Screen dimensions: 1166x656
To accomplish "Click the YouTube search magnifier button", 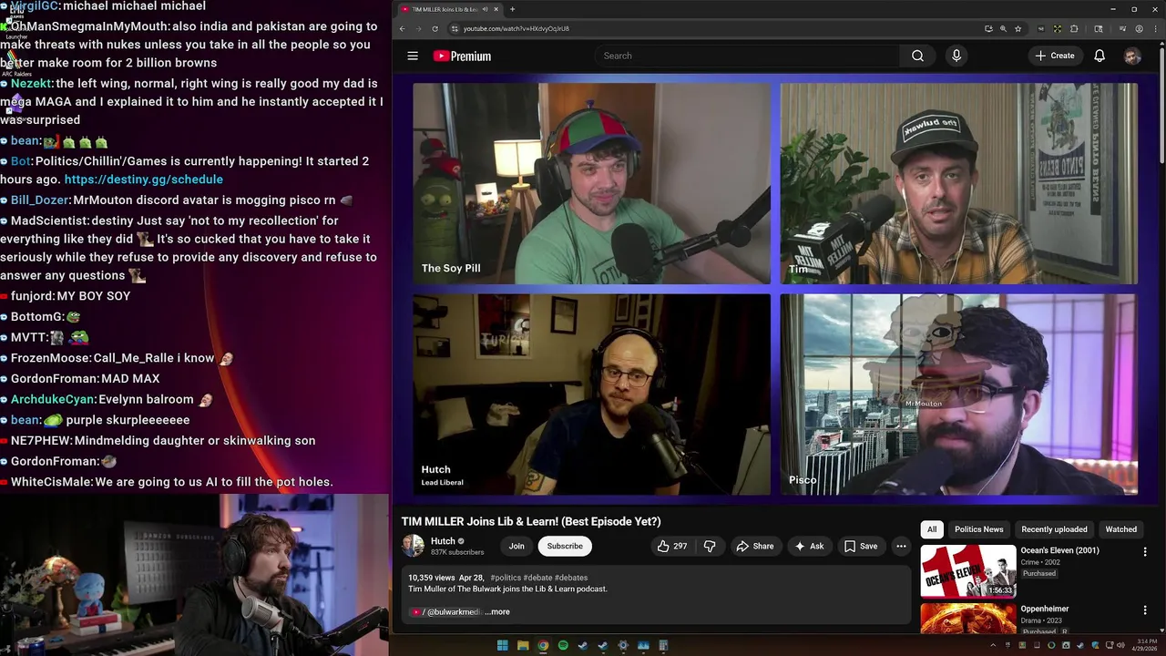I will [917, 56].
